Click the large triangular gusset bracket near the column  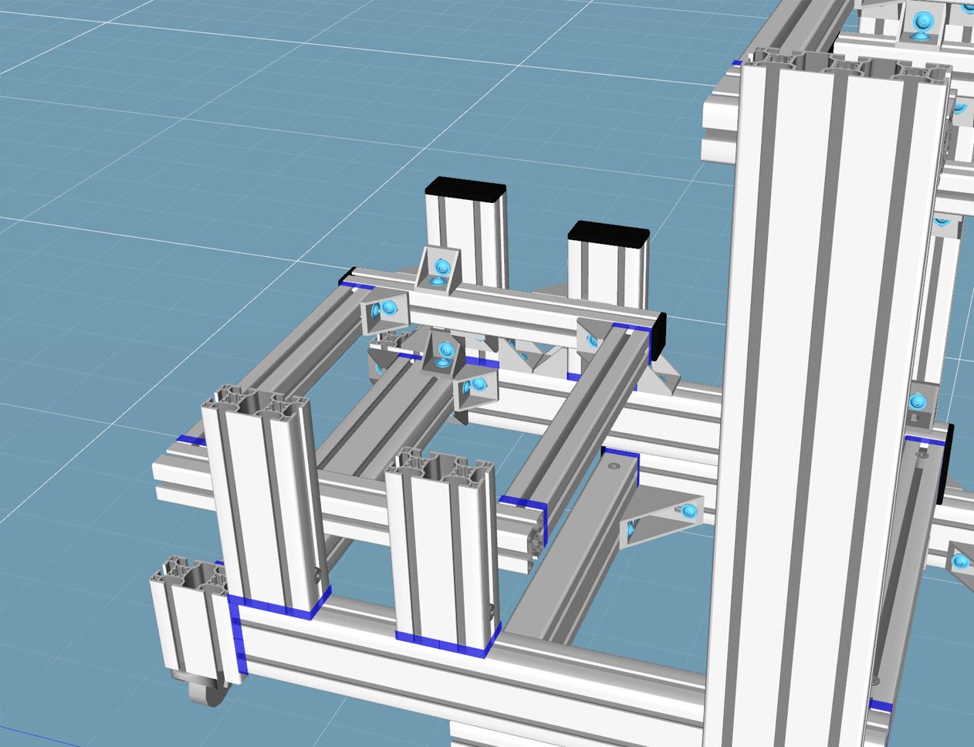coord(664,515)
